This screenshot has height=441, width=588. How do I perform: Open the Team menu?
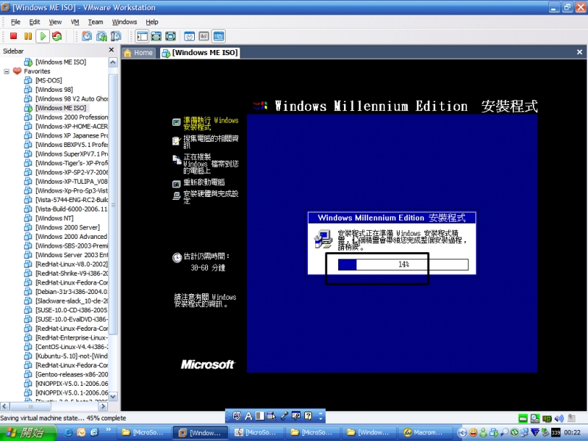pos(96,22)
